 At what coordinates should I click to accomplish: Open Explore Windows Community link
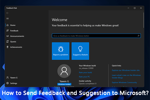tap(124, 82)
